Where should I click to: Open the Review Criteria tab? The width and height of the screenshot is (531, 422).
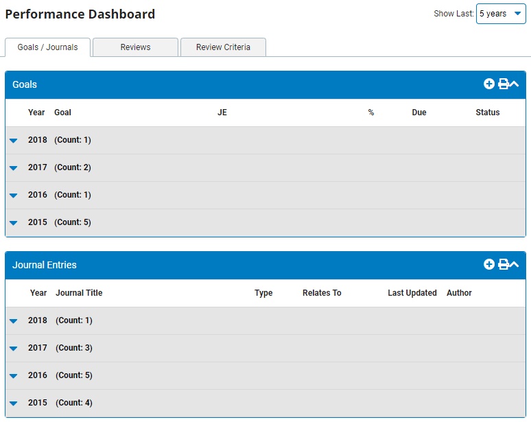click(x=223, y=47)
